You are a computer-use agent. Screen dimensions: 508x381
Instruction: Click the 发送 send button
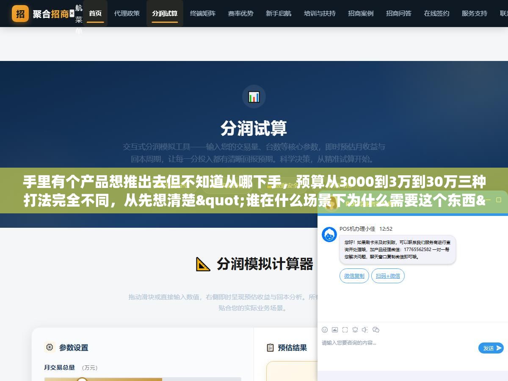[491, 348]
